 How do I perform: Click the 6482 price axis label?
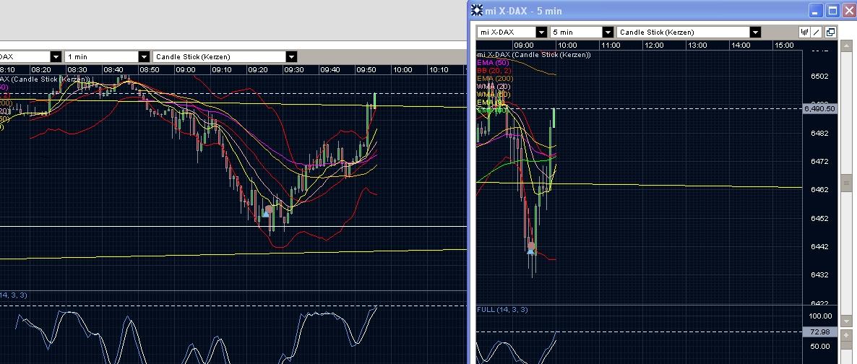pos(820,134)
